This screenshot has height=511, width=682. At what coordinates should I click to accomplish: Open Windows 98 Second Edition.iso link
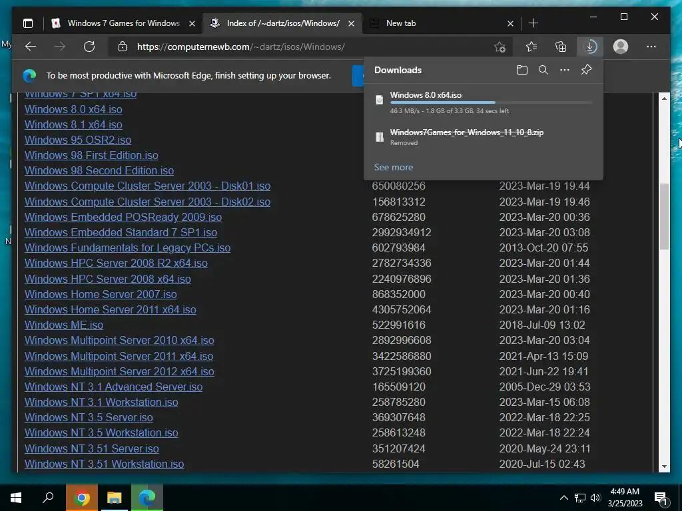point(99,171)
